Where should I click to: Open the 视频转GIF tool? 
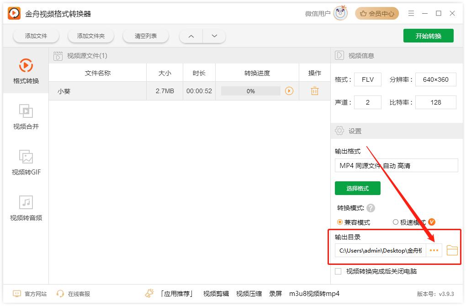click(x=26, y=162)
